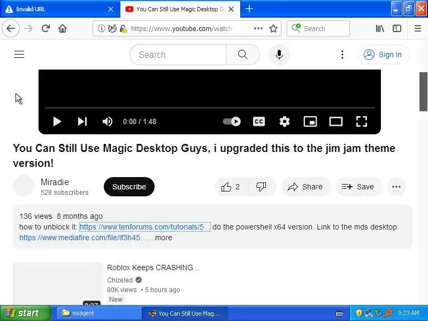Click the 136 views text

36,216
